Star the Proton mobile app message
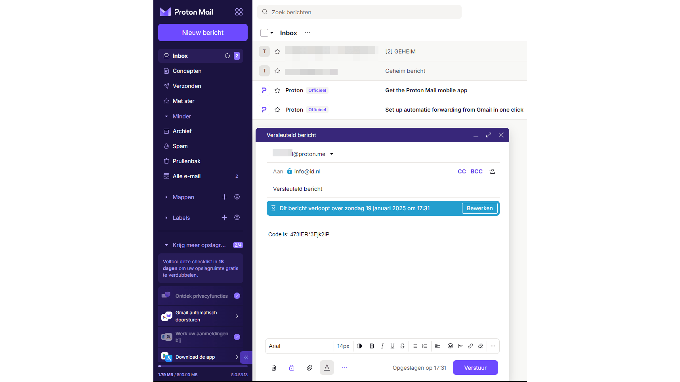680x382 pixels. [x=277, y=90]
